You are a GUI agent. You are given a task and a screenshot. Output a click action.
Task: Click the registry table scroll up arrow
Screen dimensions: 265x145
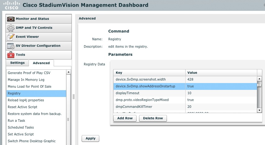(259, 79)
